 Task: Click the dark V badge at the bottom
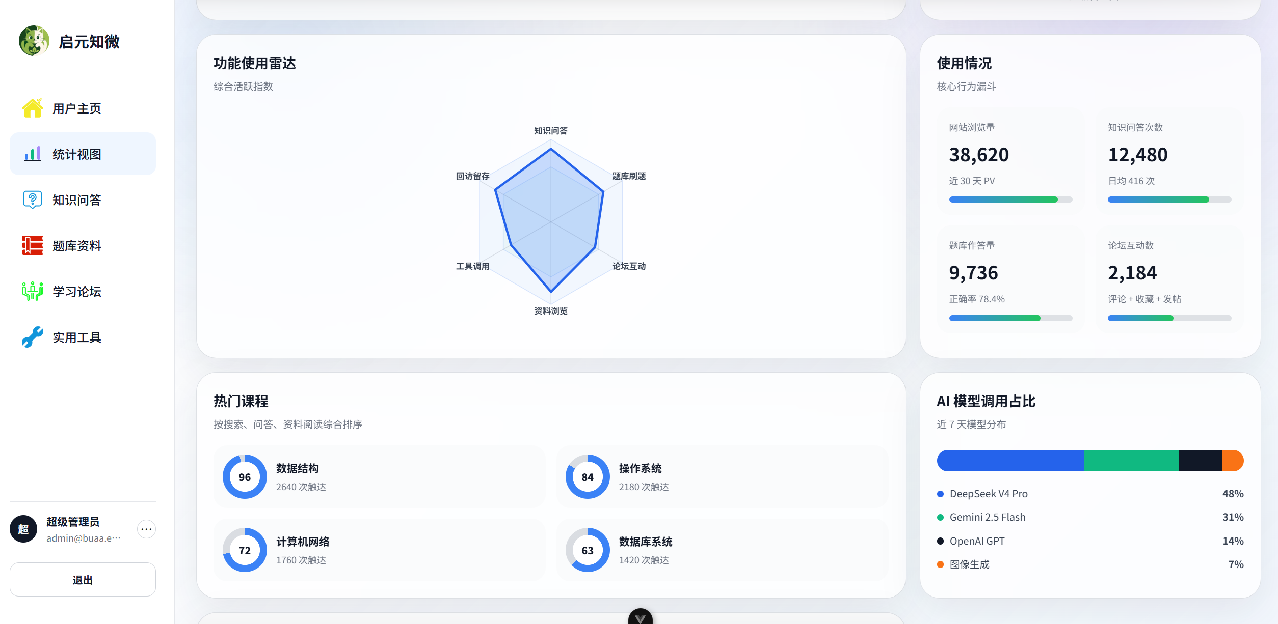coord(640,617)
